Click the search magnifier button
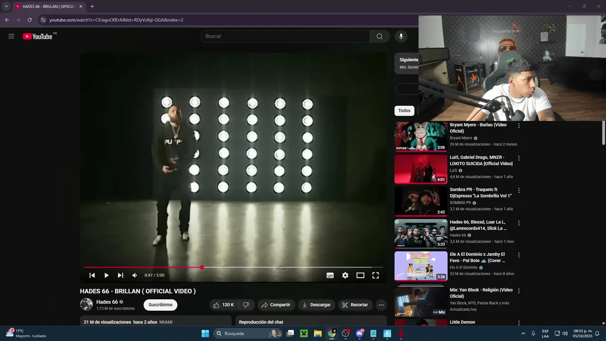The image size is (606, 341). tap(380, 36)
